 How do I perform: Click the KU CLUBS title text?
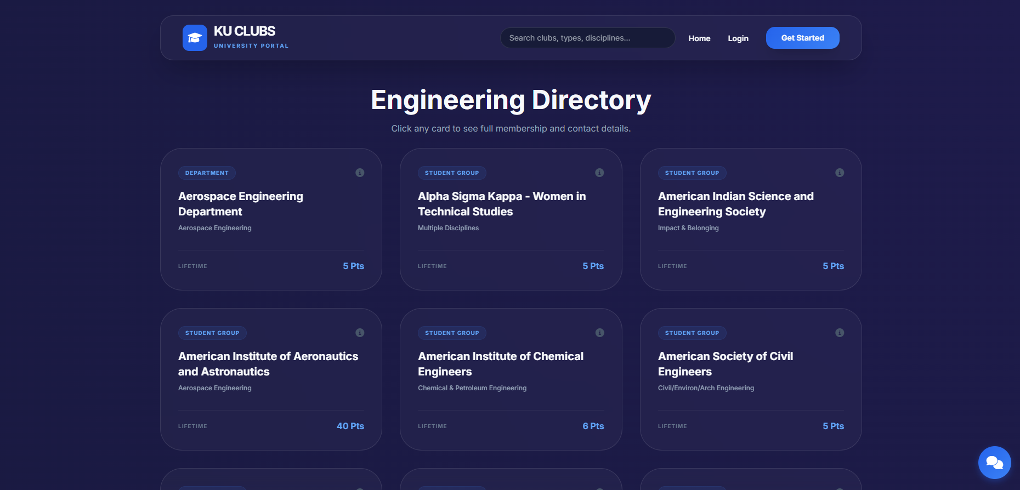click(245, 31)
